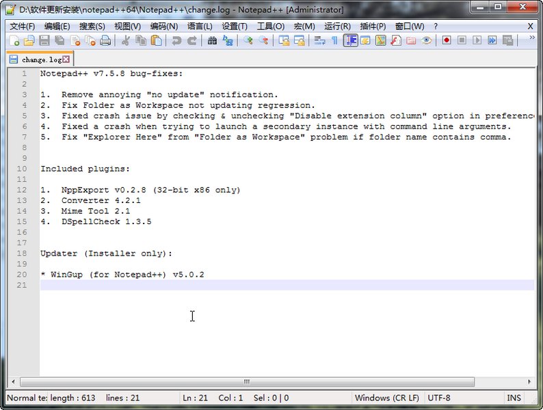Toggle file monitoring eye icon

pos(426,40)
